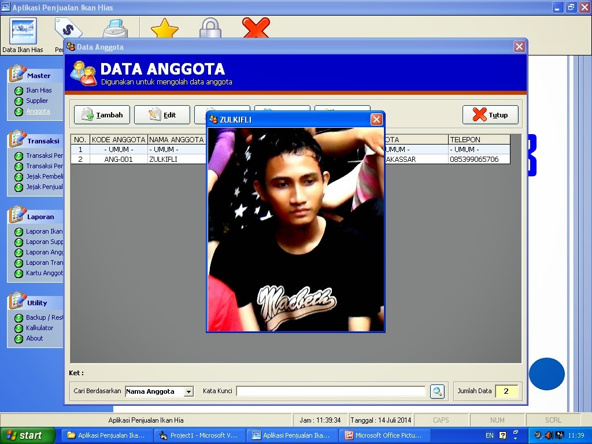Click green icon beside Ikan Hias
Image resolution: width=592 pixels, height=444 pixels.
(18, 91)
